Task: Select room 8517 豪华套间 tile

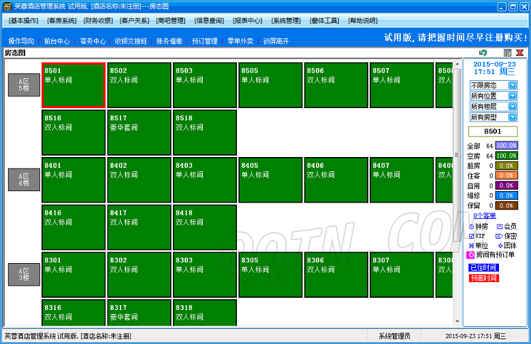Action: [139, 133]
